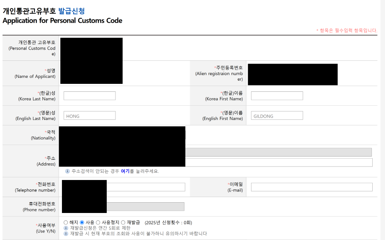Choose the 재발급 radio option
Screen dimensions: 385x240
(x=123, y=223)
